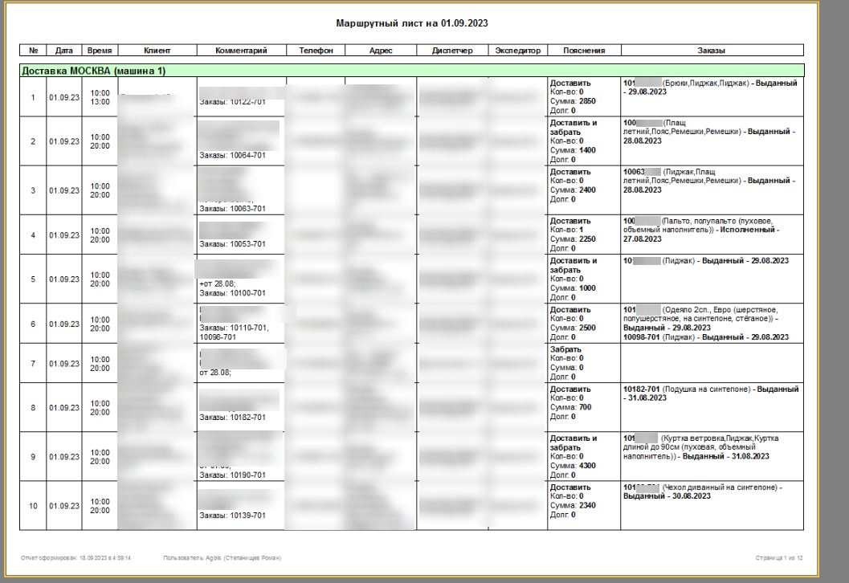Select the '№' column header
Viewport: 849px width, 583px height.
33,51
